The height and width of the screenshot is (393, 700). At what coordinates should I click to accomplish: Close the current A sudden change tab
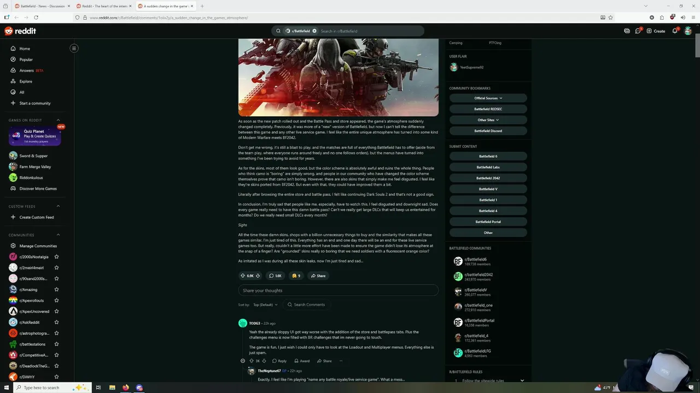pyautogui.click(x=191, y=6)
